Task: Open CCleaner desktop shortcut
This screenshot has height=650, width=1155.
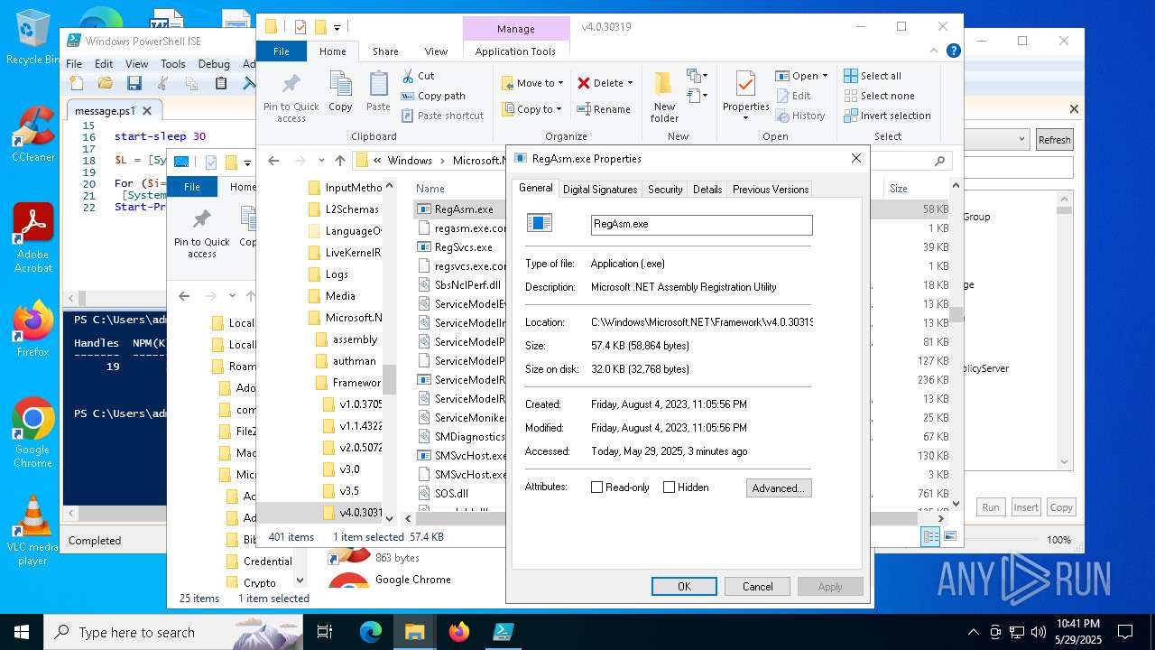Action: tap(32, 134)
